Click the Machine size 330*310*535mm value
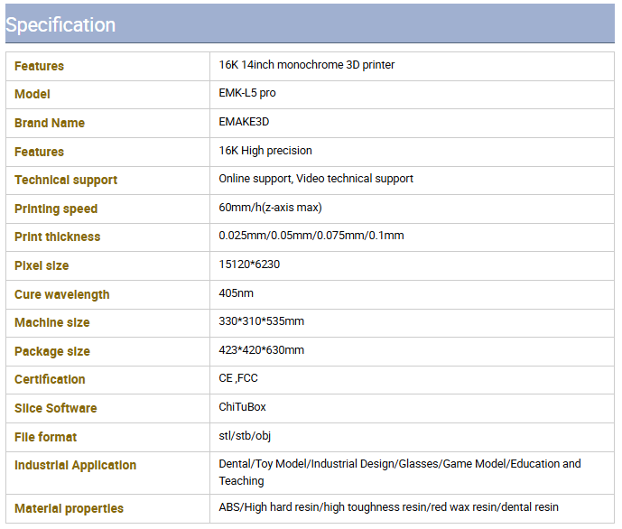This screenshot has height=529, width=622. coord(262,321)
